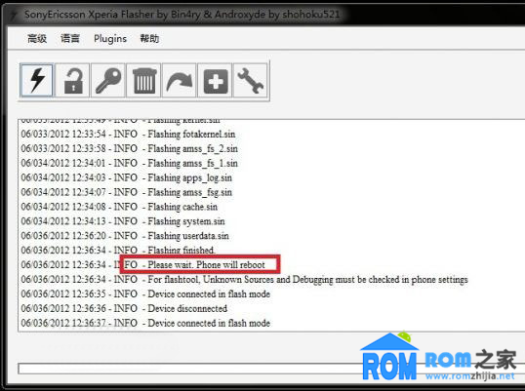Click the lightning bolt Flash icon
Screen dimensions: 525x391
click(36, 80)
